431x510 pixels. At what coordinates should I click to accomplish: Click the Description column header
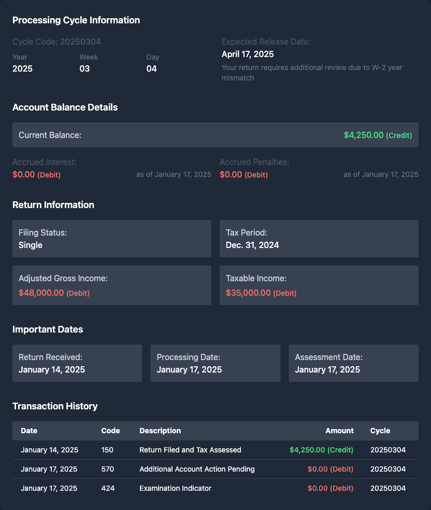click(160, 431)
